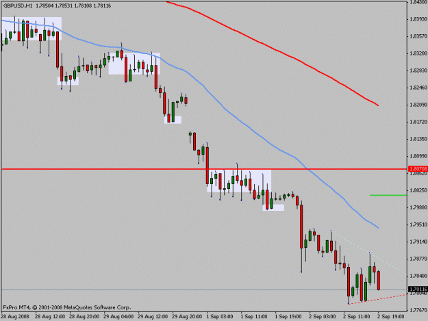Click the 1.82090 price axis label
Viewport: 428px width, 321px height.
pos(418,105)
